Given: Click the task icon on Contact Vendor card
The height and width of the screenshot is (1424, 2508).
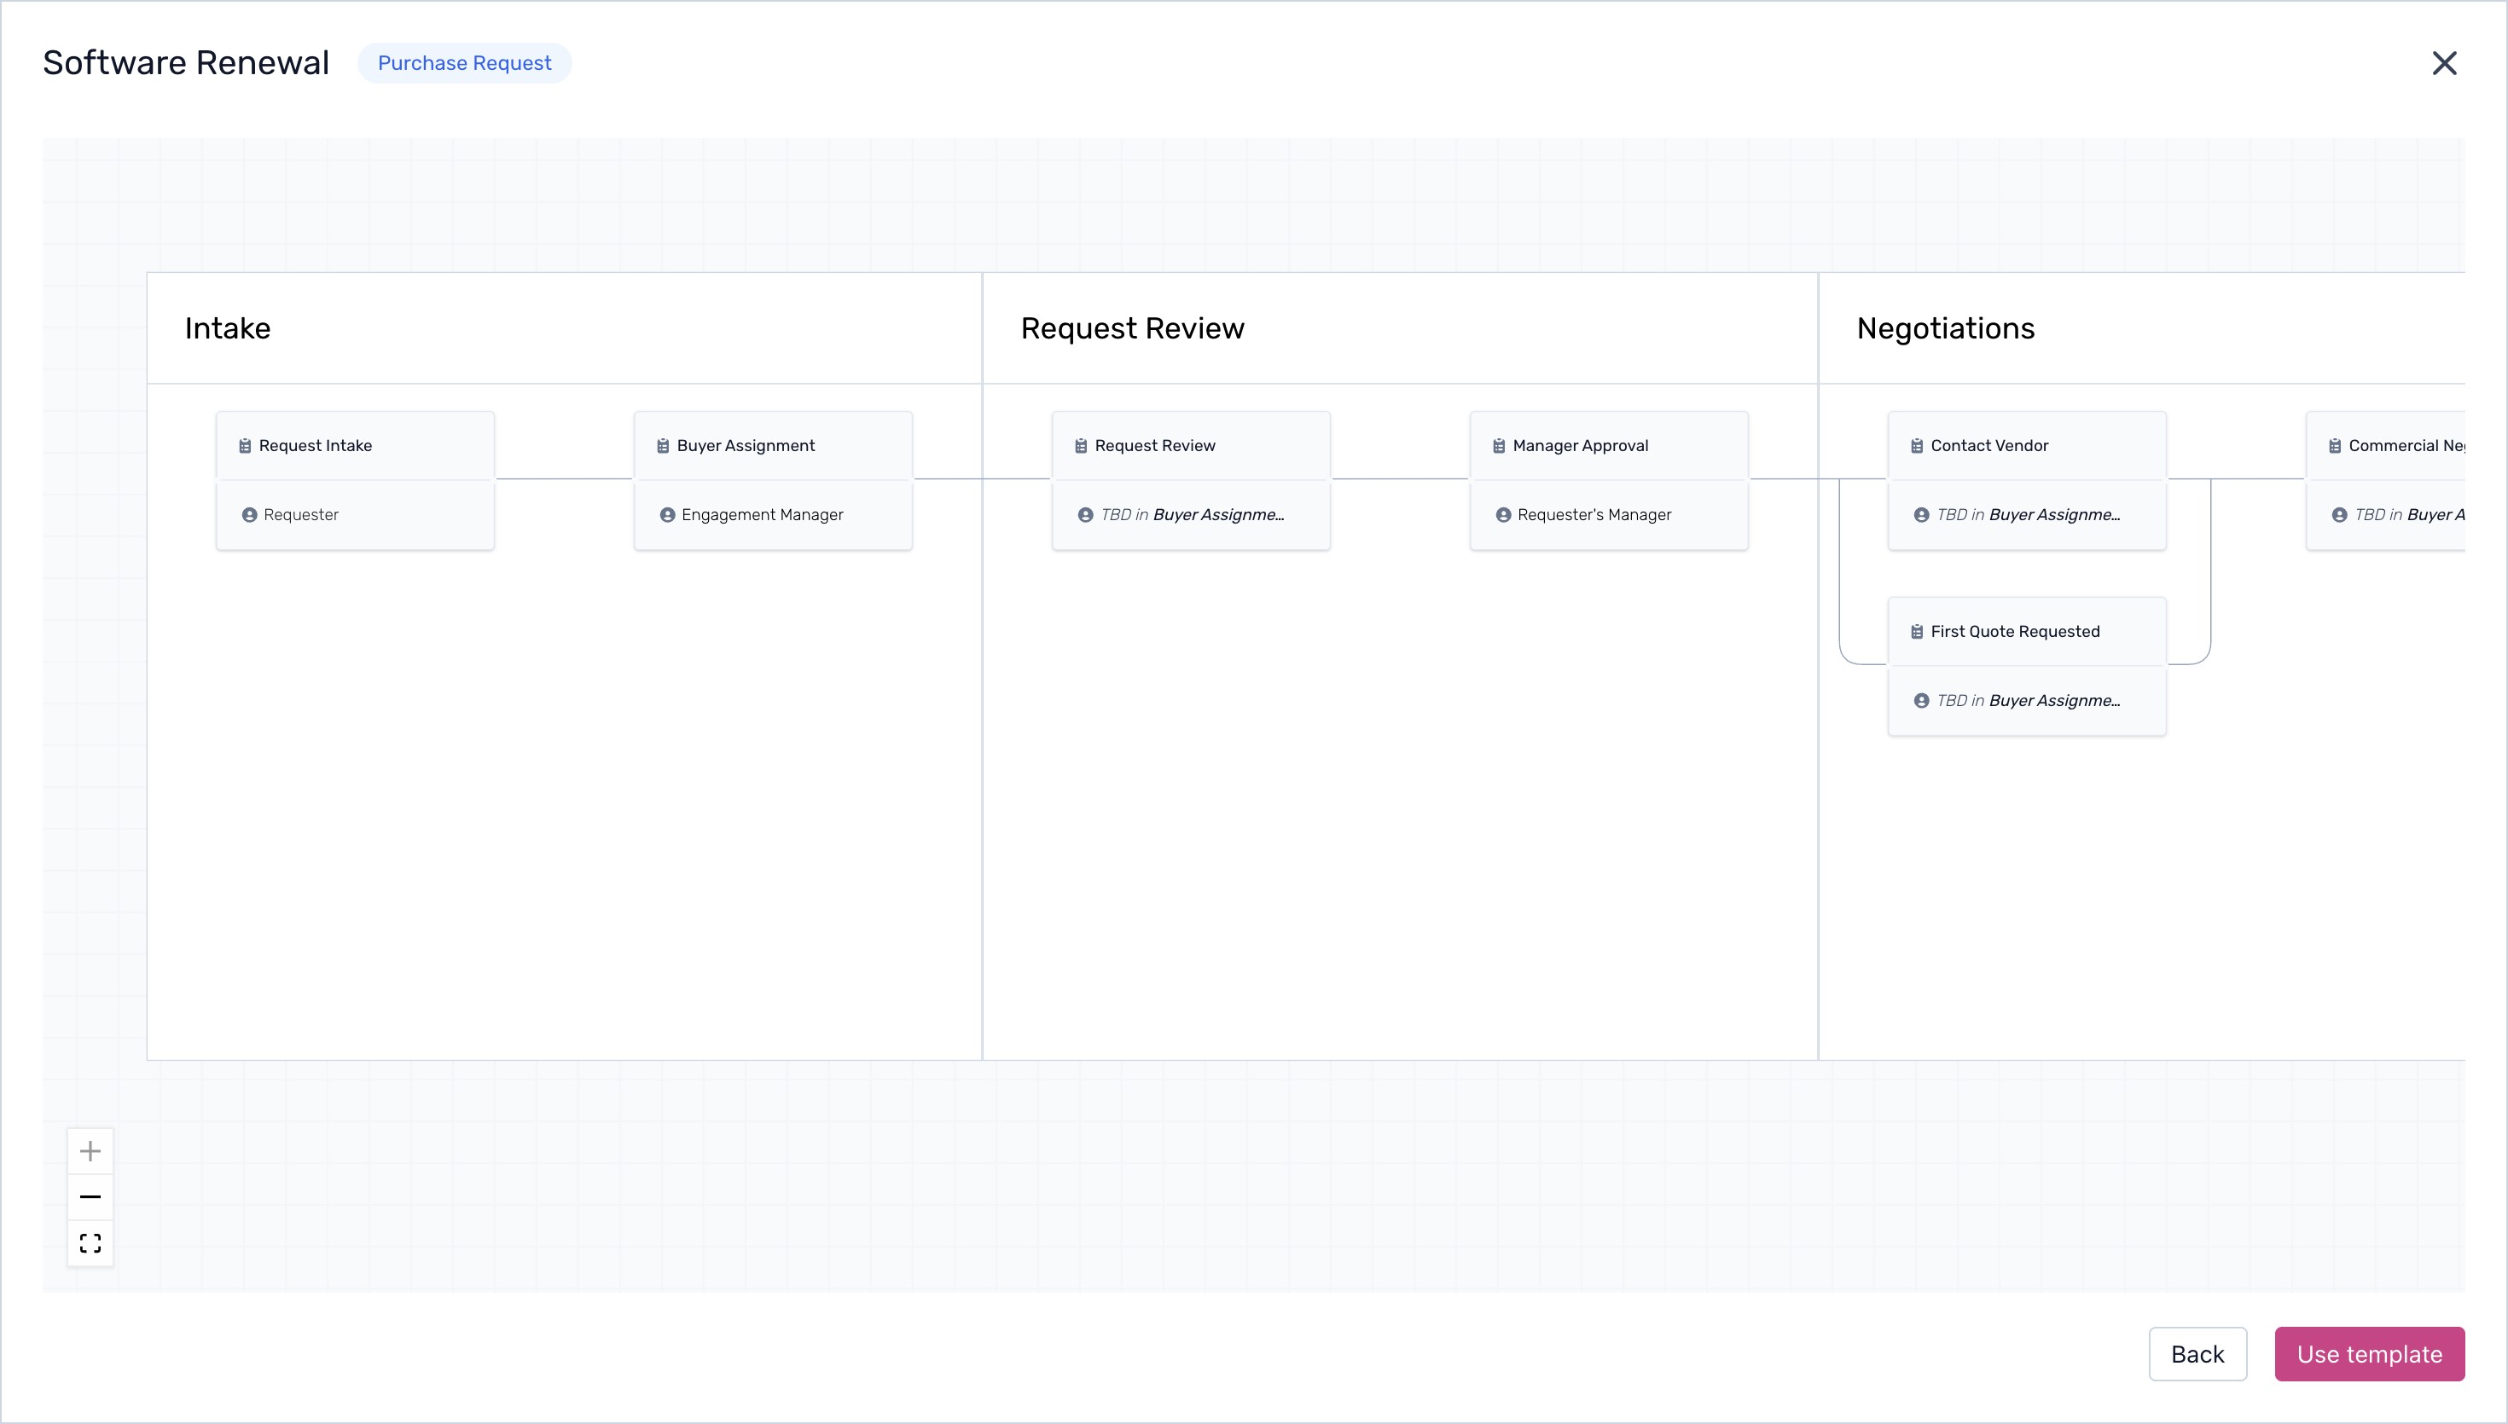Looking at the screenshot, I should 1916,445.
